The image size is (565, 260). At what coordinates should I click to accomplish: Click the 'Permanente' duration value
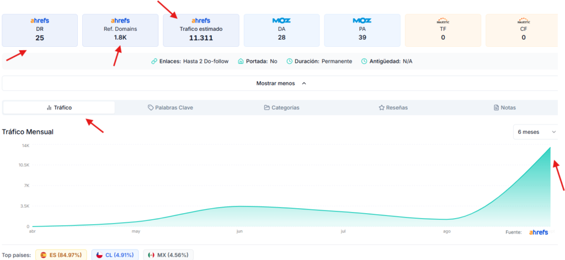pyautogui.click(x=337, y=62)
